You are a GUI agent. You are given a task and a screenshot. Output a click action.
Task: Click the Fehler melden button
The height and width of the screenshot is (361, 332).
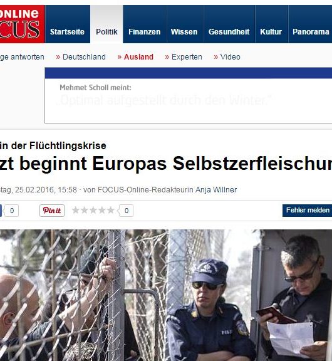tap(308, 211)
